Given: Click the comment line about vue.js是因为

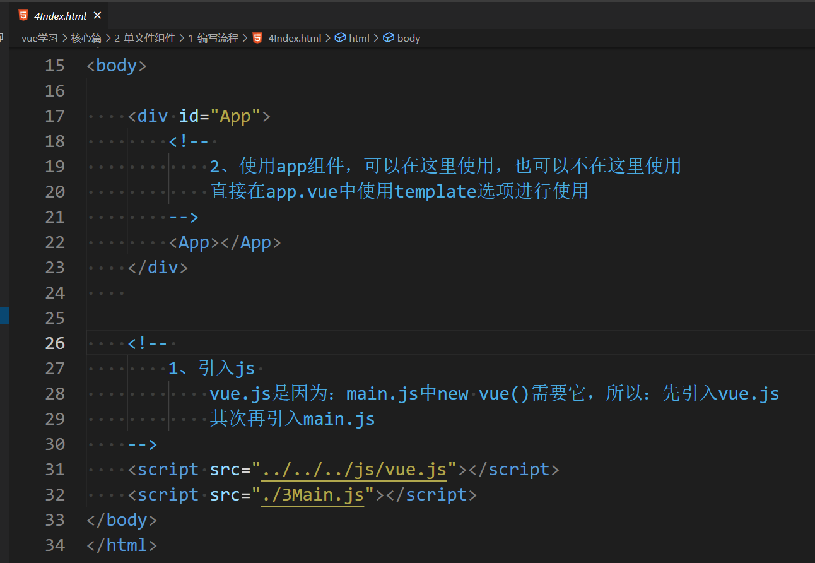Looking at the screenshot, I should point(495,394).
